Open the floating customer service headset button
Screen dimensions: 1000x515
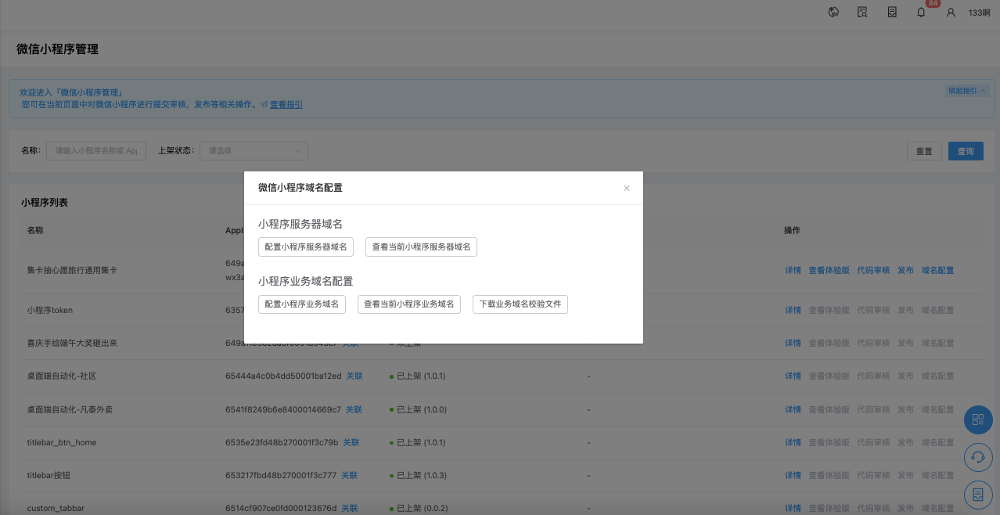coord(977,457)
